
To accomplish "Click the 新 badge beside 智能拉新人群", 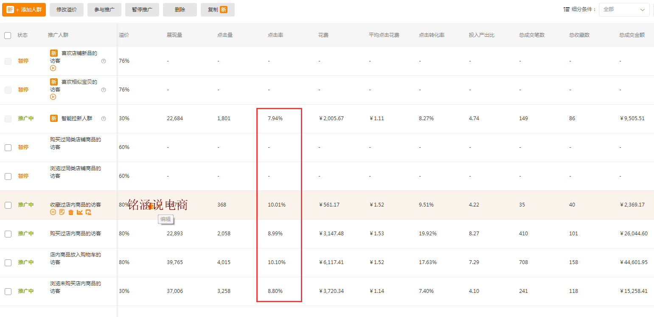I will (x=54, y=119).
